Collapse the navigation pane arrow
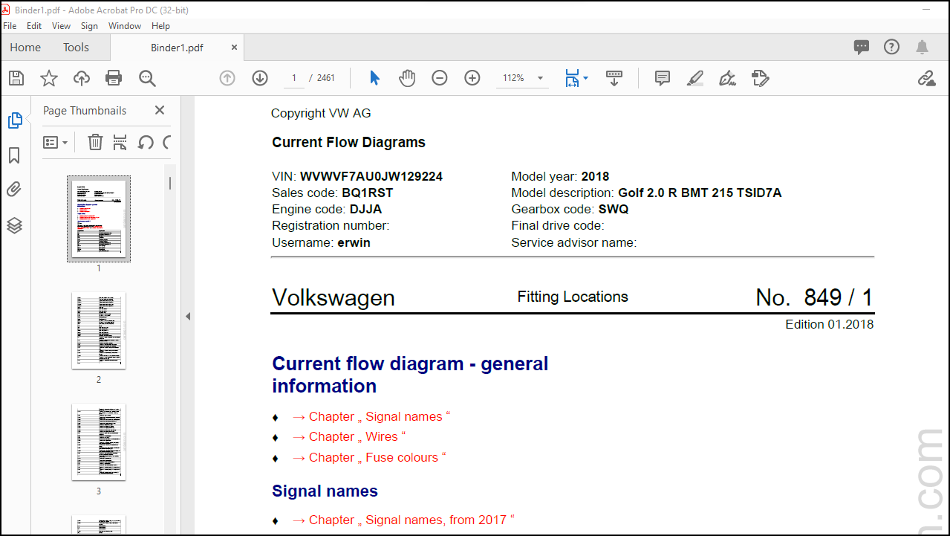950x536 pixels. click(x=188, y=316)
